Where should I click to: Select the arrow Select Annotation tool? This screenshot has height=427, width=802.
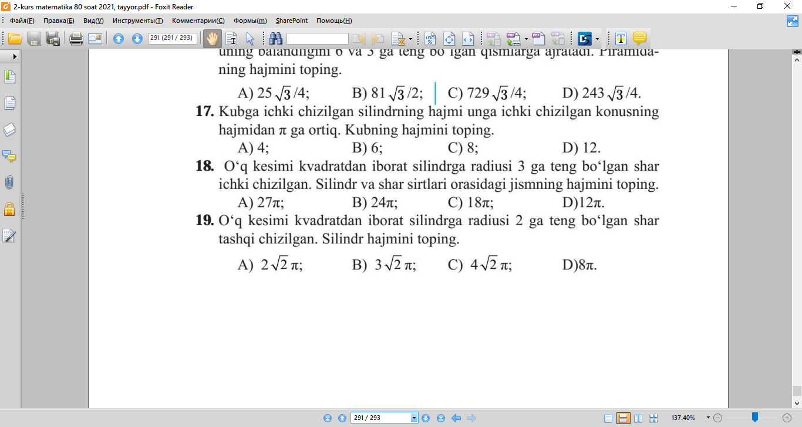[x=250, y=39]
